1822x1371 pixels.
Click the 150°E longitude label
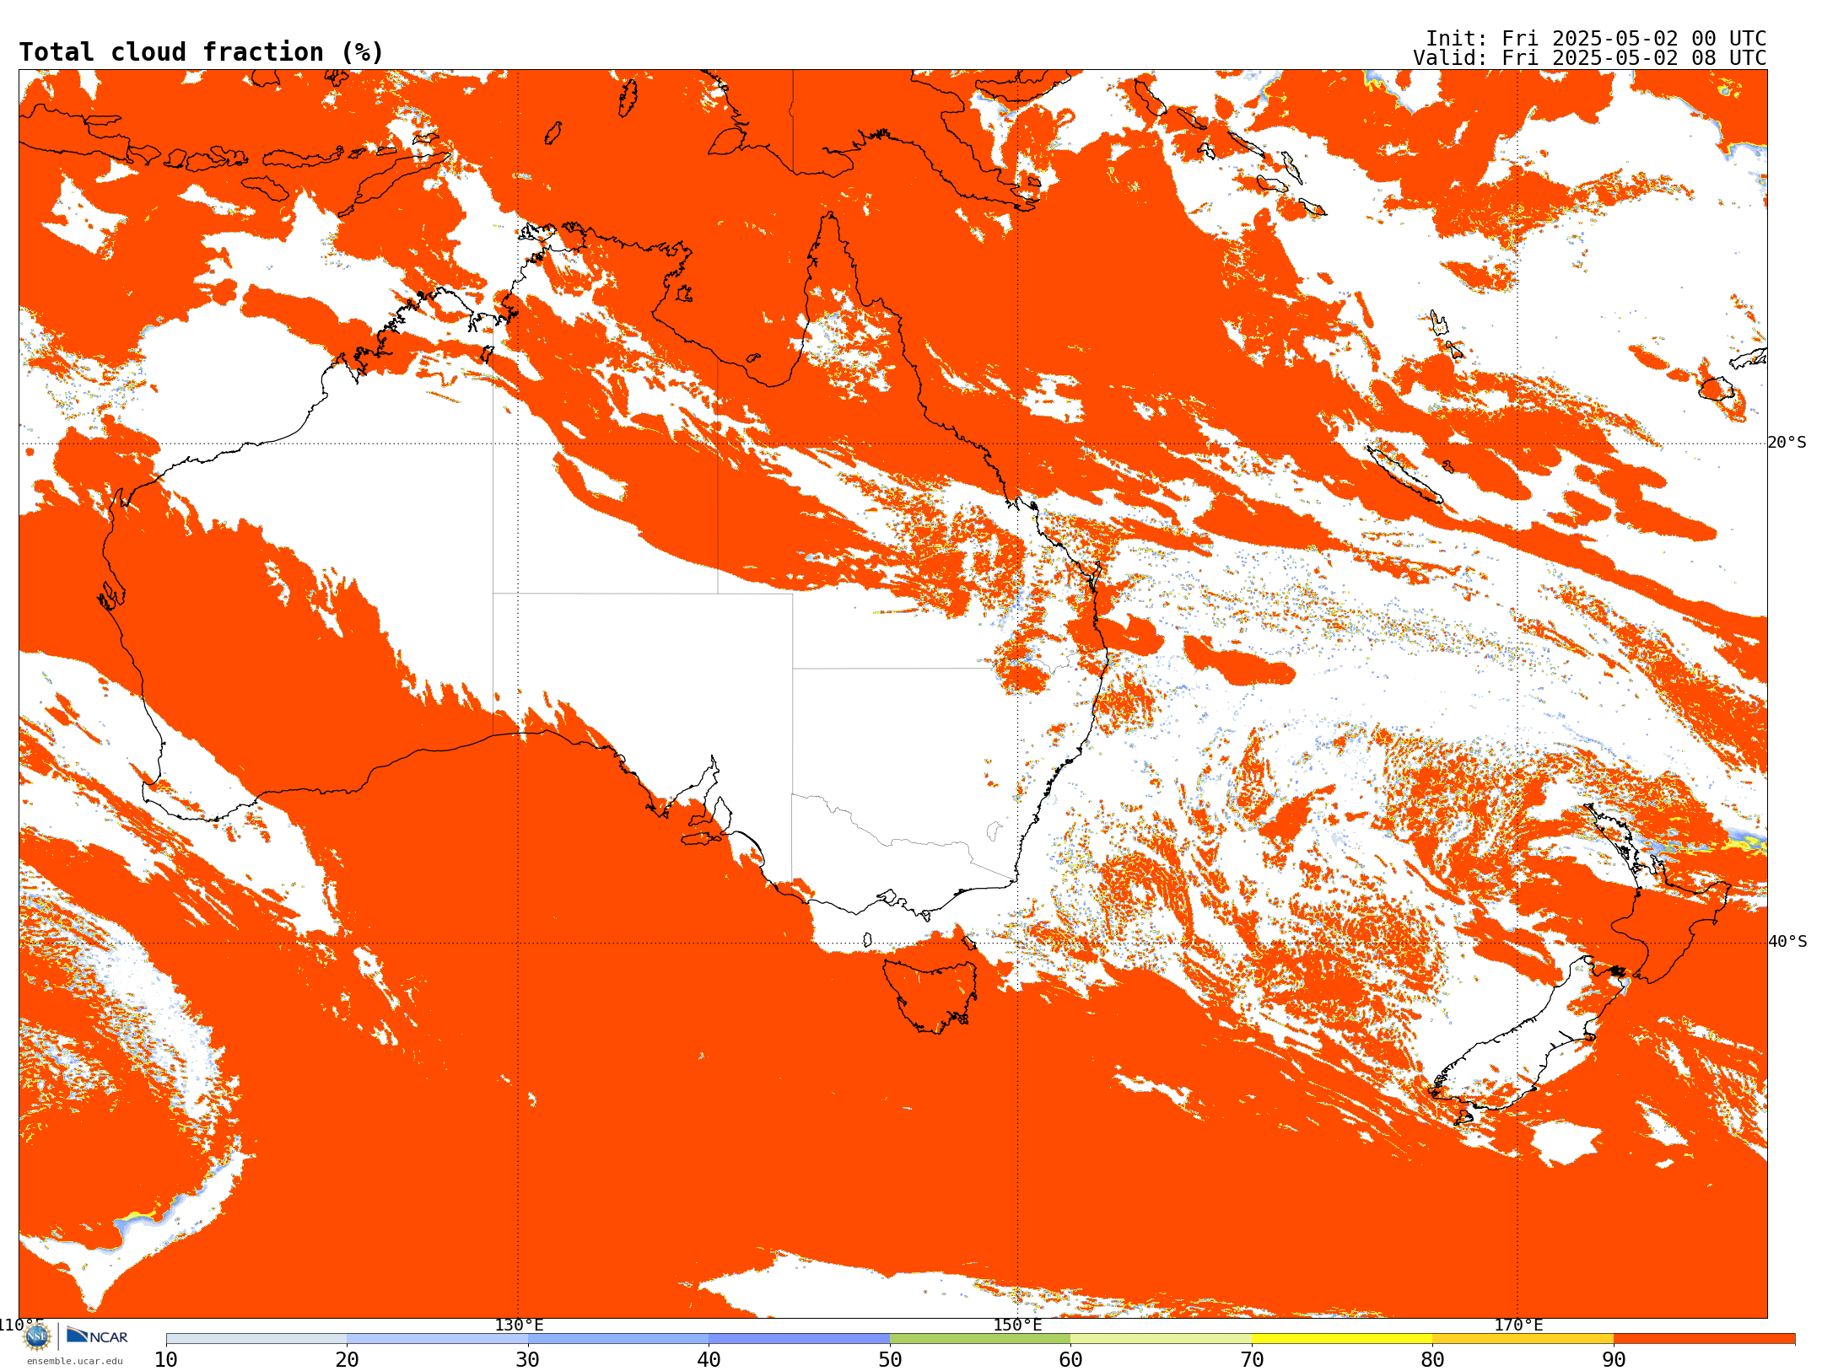(1017, 1325)
